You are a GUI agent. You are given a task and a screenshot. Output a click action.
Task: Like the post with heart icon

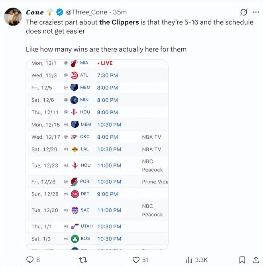pos(136,260)
